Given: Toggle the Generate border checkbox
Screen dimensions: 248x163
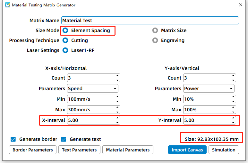Looking at the screenshot, I should coord(13,139).
